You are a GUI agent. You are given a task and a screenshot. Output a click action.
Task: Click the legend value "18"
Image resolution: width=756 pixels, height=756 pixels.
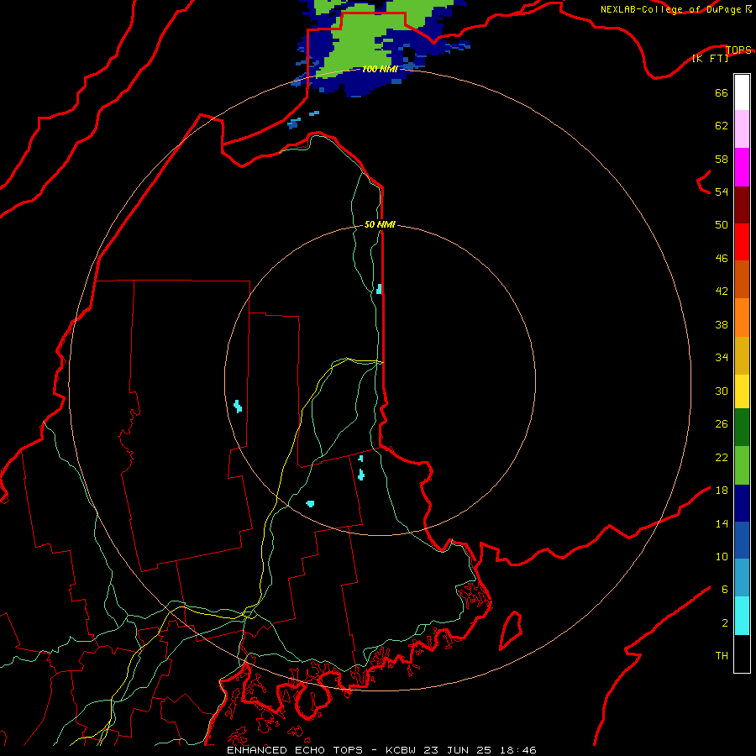(722, 491)
